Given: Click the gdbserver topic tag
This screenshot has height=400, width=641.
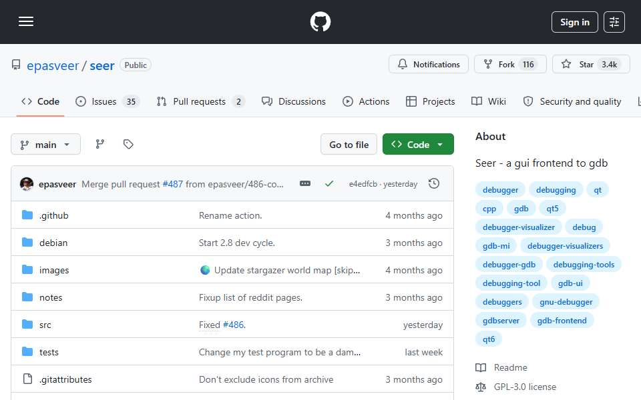Looking at the screenshot, I should 501,321.
